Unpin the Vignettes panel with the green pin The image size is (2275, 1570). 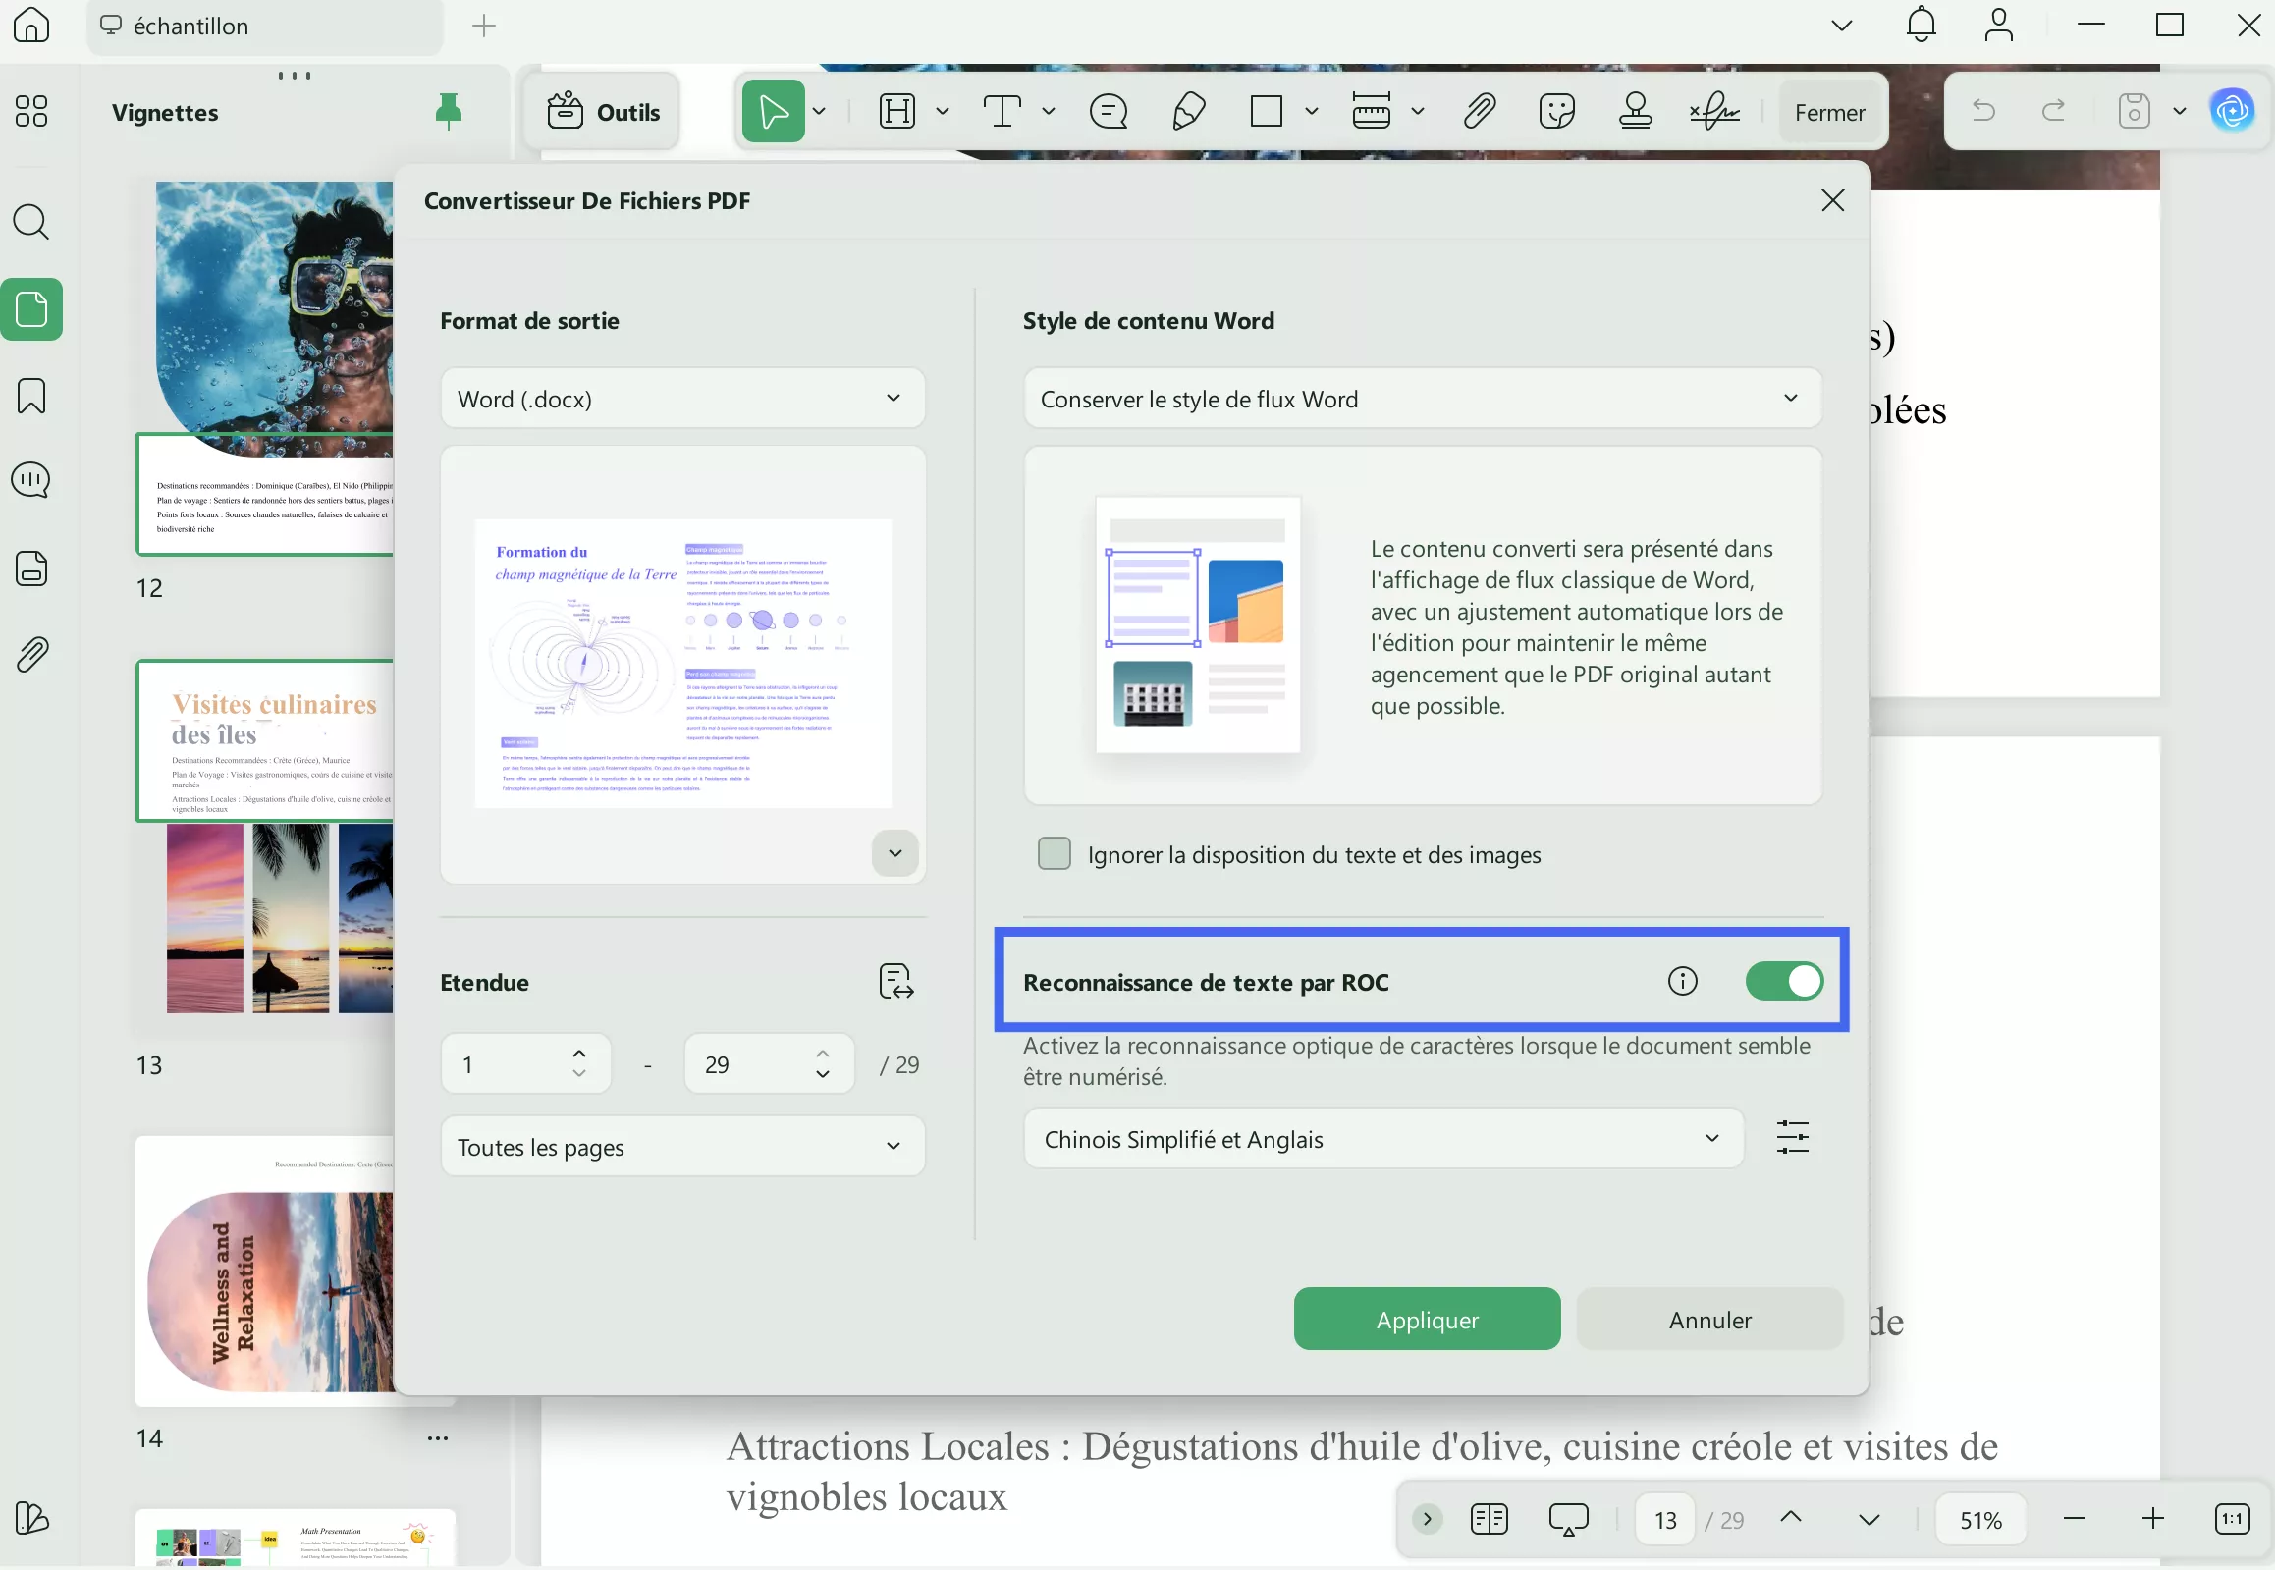(449, 111)
